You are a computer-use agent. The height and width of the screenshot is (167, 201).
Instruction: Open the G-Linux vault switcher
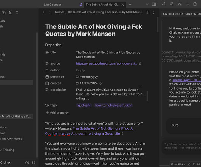tap(5, 162)
